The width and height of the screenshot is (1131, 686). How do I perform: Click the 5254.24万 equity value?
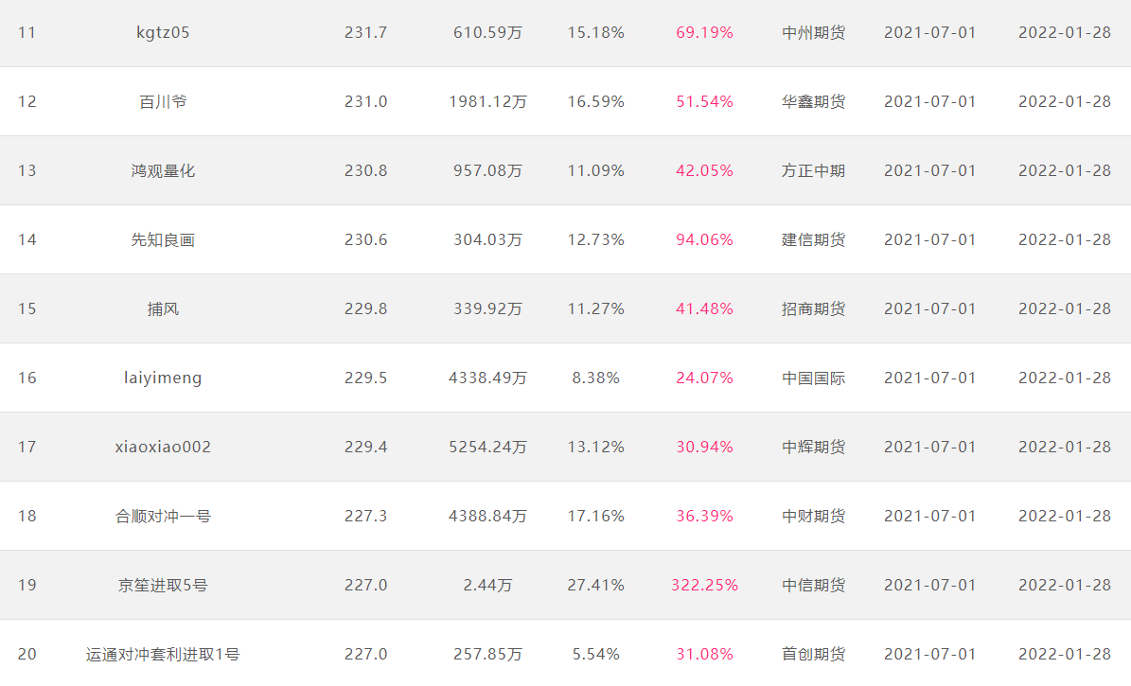(487, 447)
